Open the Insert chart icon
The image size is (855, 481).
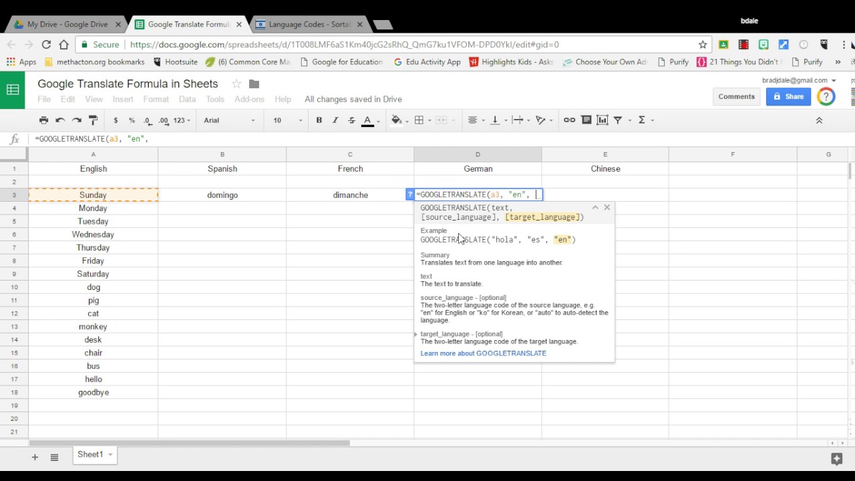[602, 120]
